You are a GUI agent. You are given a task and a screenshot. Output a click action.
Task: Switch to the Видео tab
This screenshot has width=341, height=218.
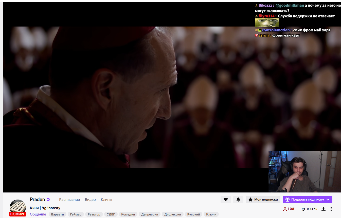(90, 200)
